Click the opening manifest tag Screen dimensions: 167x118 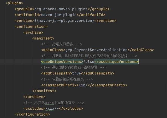coord(43,38)
